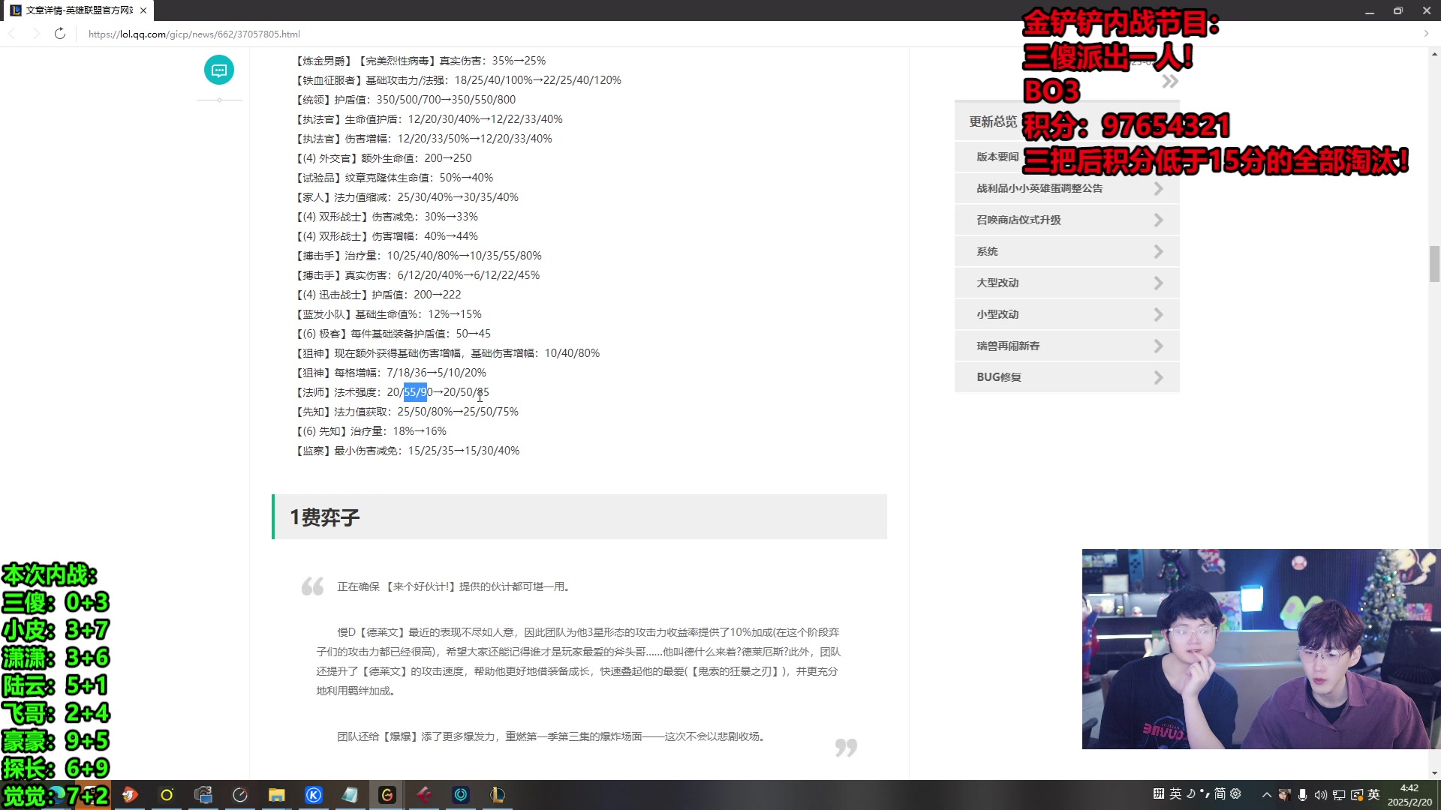The height and width of the screenshot is (810, 1441).
Task: Switch input language via tray 英
Action: [1374, 794]
